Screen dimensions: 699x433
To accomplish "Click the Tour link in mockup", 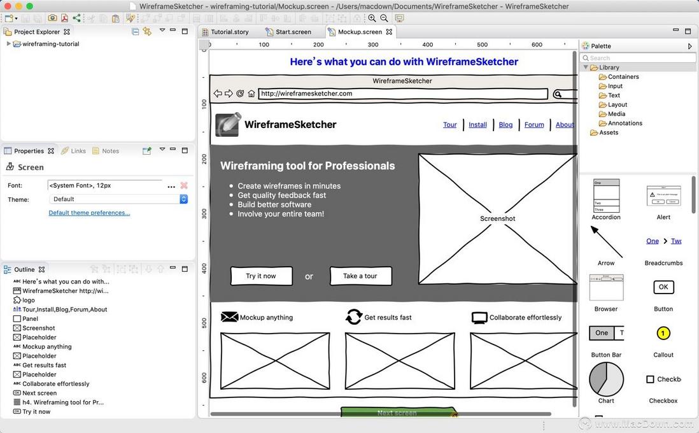I will [x=450, y=125].
